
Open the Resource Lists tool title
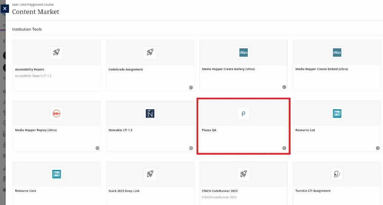(26, 191)
